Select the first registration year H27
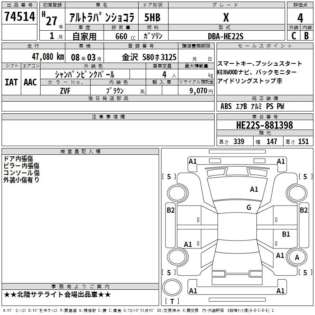This screenshot has width=315, height=315. point(50,19)
